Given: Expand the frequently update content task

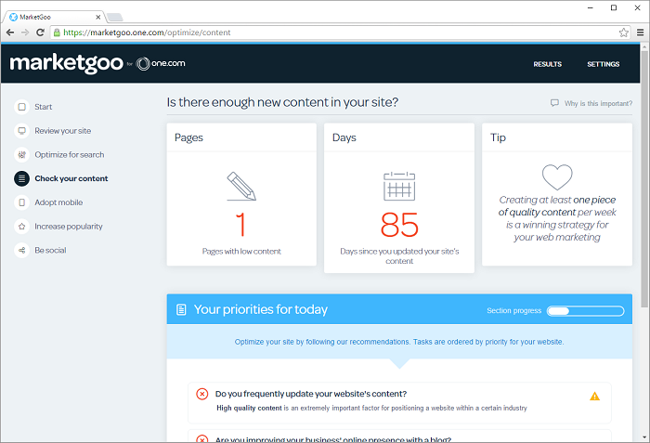Looking at the screenshot, I should click(399, 402).
